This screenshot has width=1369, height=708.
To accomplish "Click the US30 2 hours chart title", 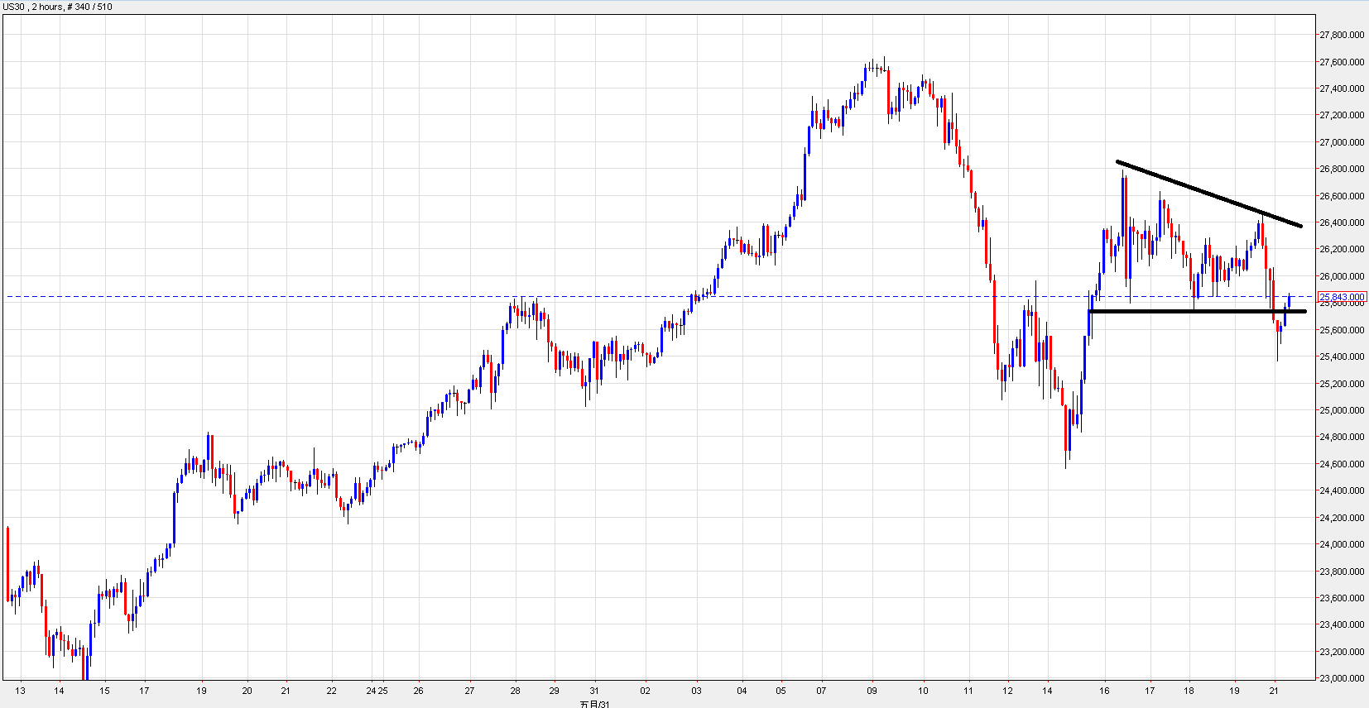I will click(x=58, y=7).
